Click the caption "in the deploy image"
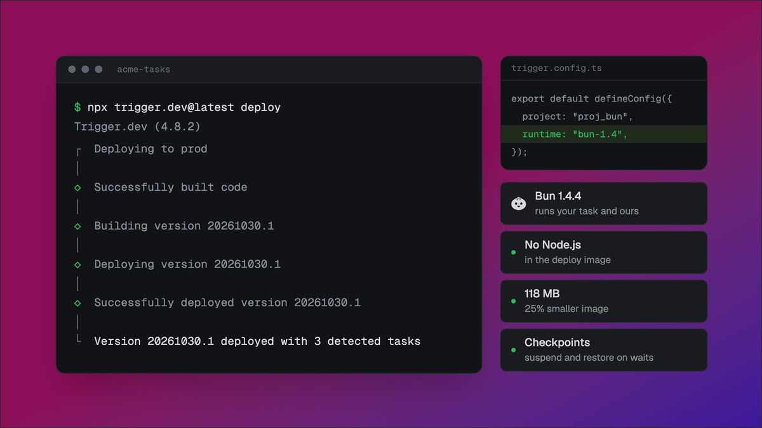The image size is (762, 428). 568,260
